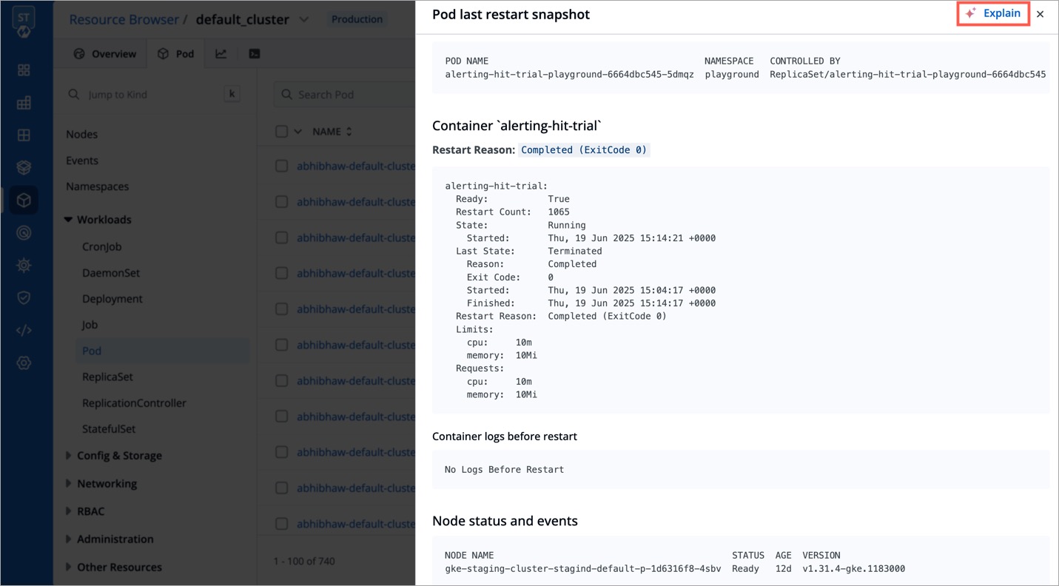The image size is (1059, 586).
Task: Select the cube Resource Browser icon in sidebar
Action: point(24,200)
